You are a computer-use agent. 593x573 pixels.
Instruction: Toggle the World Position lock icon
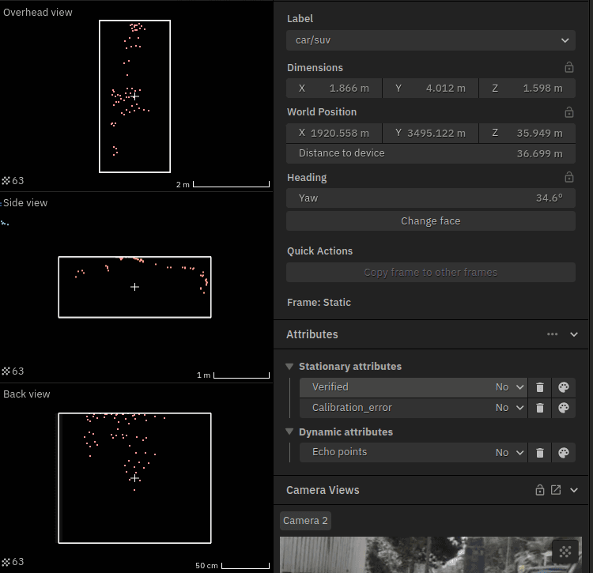[568, 112]
